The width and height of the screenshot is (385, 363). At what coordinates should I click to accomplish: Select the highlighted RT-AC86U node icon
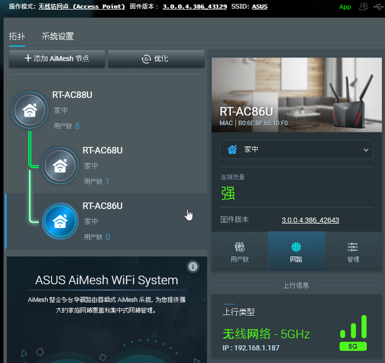[x=60, y=221]
